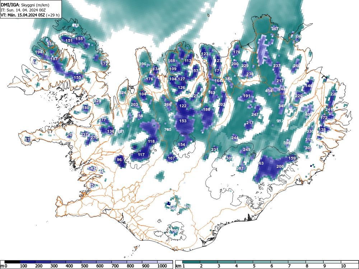The image size is (359, 269).
Task: Click the 821 visibility value
Action: 120,131
